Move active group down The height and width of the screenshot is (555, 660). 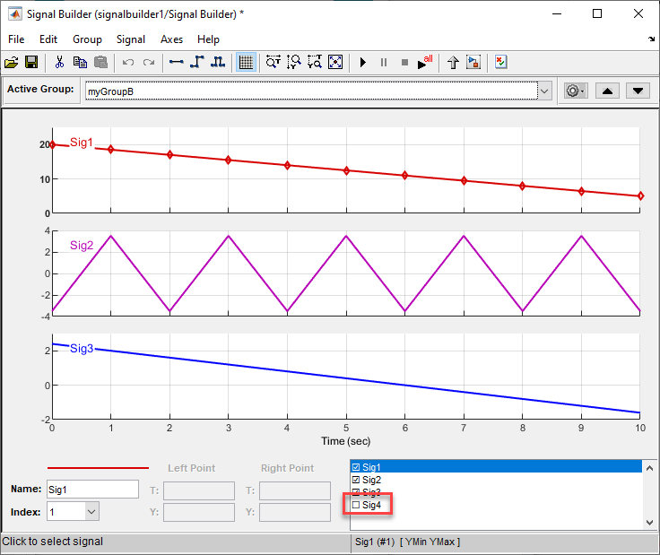pyautogui.click(x=638, y=91)
